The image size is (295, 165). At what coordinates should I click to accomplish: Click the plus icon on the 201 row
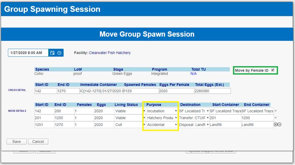276,118
